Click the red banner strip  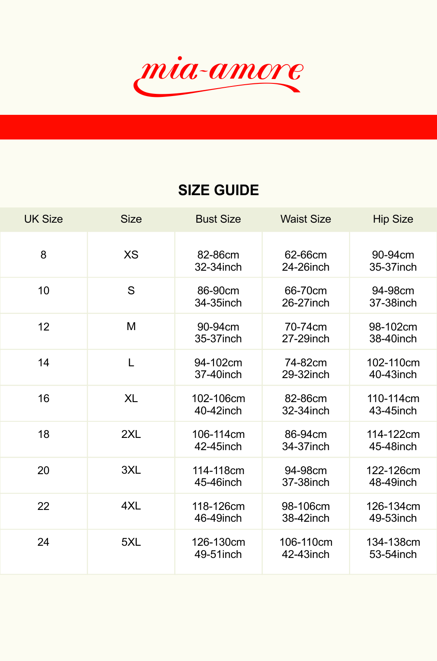click(218, 127)
